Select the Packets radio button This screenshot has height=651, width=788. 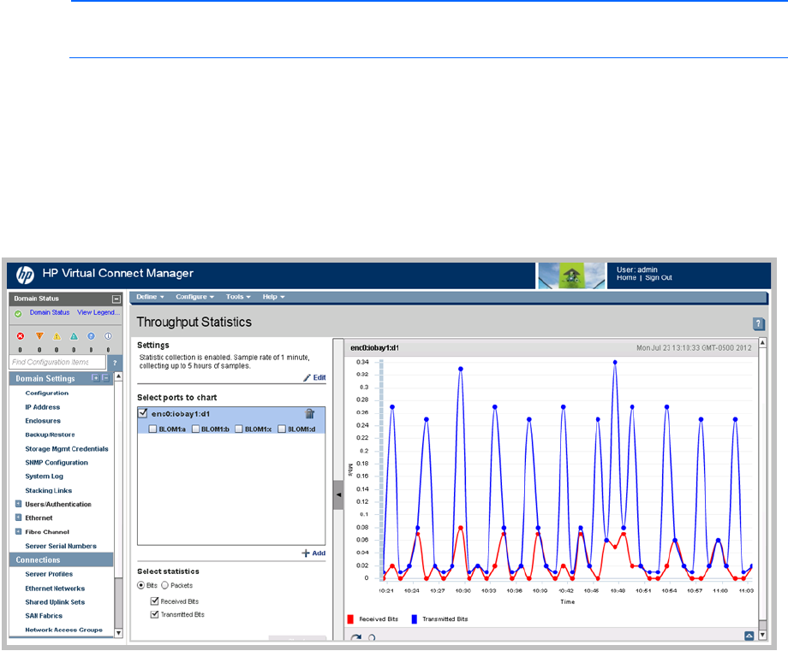pos(164,585)
